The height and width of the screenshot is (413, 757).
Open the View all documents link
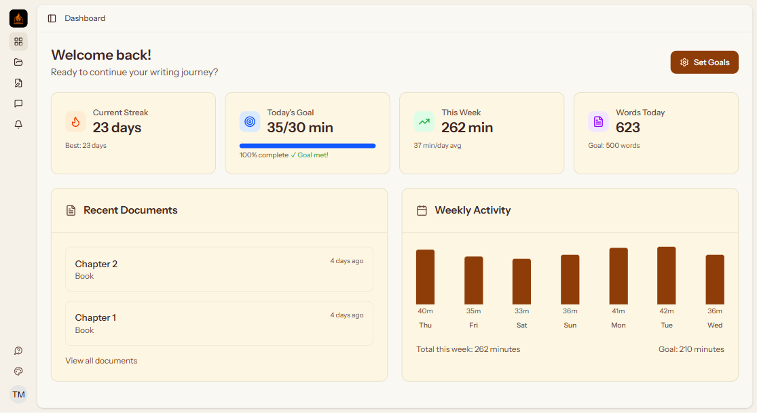click(x=101, y=360)
